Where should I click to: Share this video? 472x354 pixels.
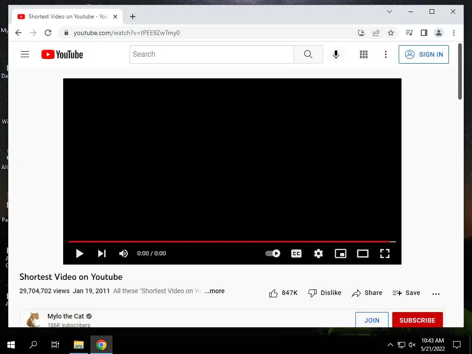(367, 293)
